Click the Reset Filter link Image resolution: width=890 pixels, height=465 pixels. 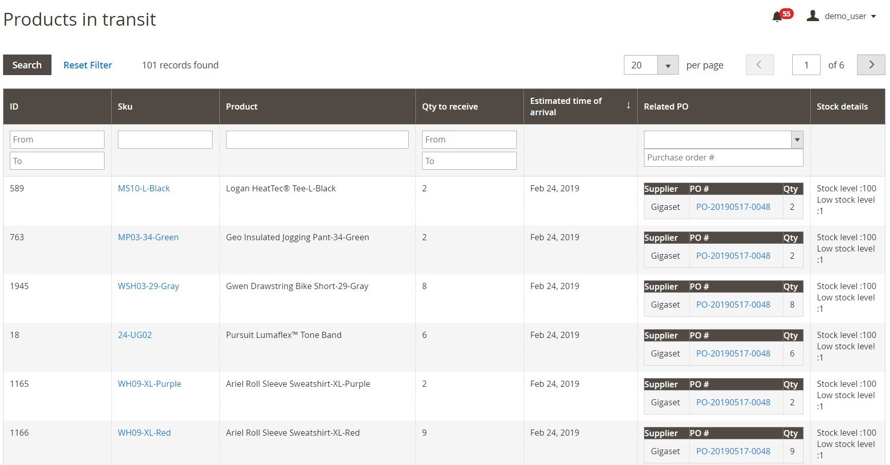88,65
